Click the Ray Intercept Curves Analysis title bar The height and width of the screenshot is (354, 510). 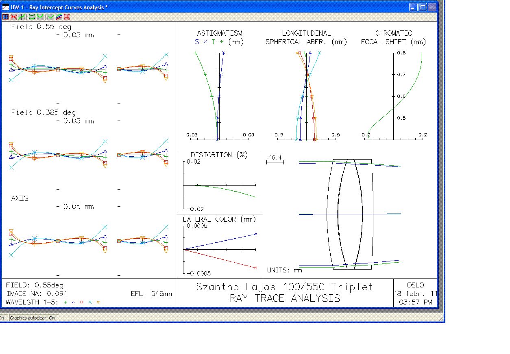point(203,7)
